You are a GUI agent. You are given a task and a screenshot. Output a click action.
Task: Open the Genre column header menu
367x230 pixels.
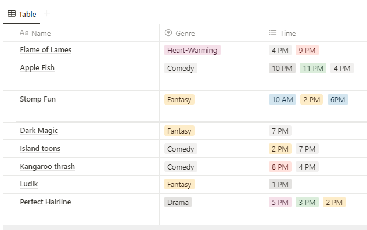[x=211, y=33]
